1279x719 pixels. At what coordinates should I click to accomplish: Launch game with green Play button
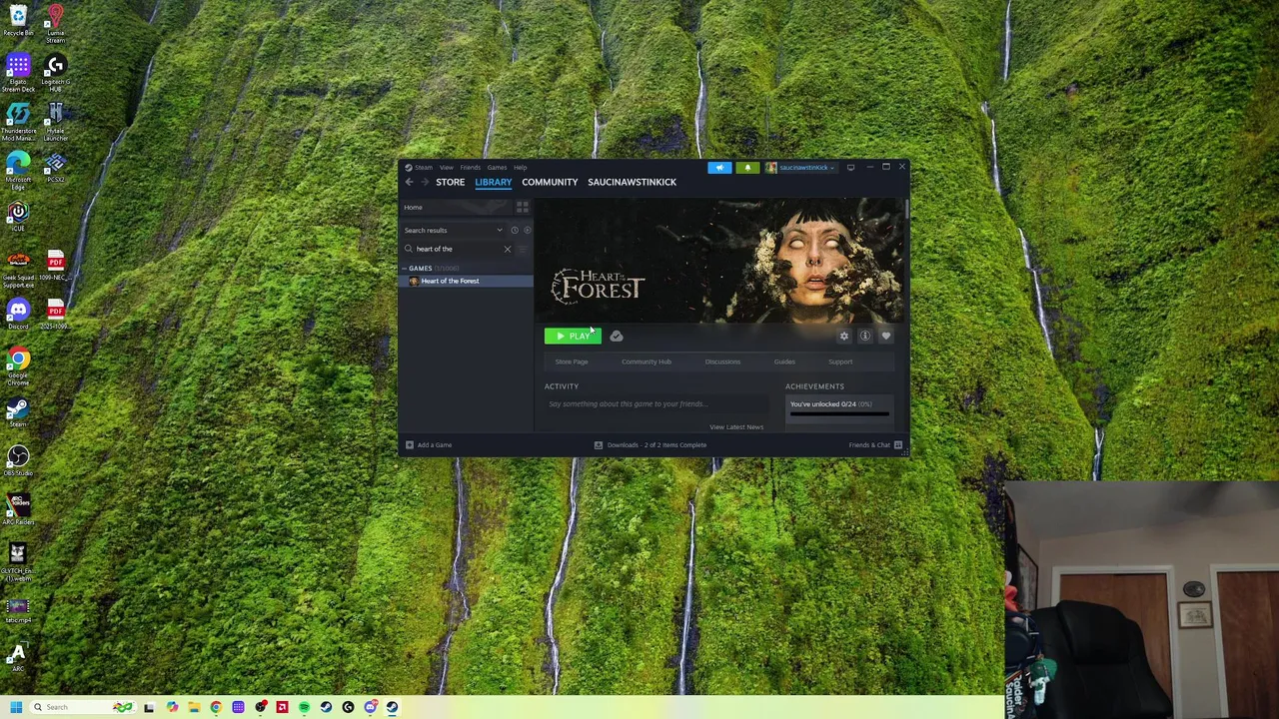(x=573, y=337)
